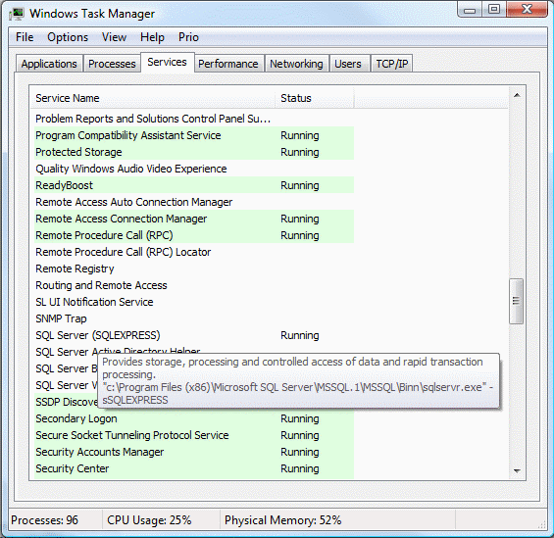Open the Help menu
The image size is (554, 538).
[152, 37]
